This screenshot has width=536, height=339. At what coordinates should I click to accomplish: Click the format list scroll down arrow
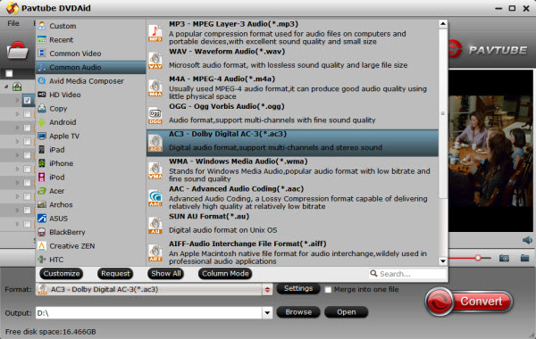tap(443, 261)
